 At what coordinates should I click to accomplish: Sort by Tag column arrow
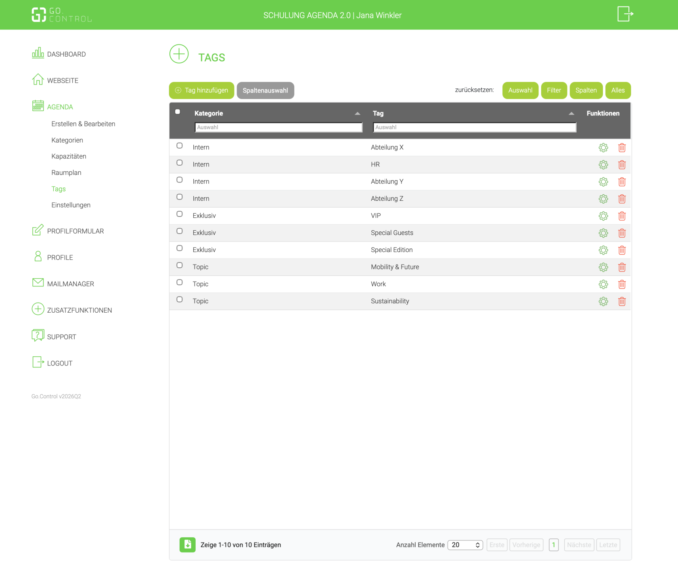(571, 114)
